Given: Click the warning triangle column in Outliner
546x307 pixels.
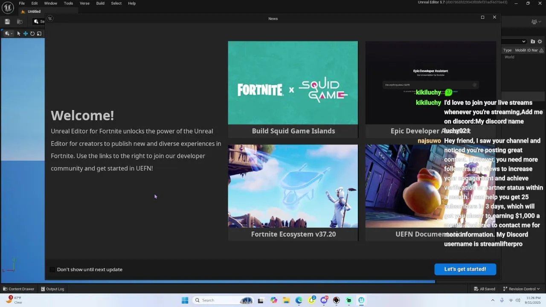Looking at the screenshot, I should pyautogui.click(x=541, y=50).
